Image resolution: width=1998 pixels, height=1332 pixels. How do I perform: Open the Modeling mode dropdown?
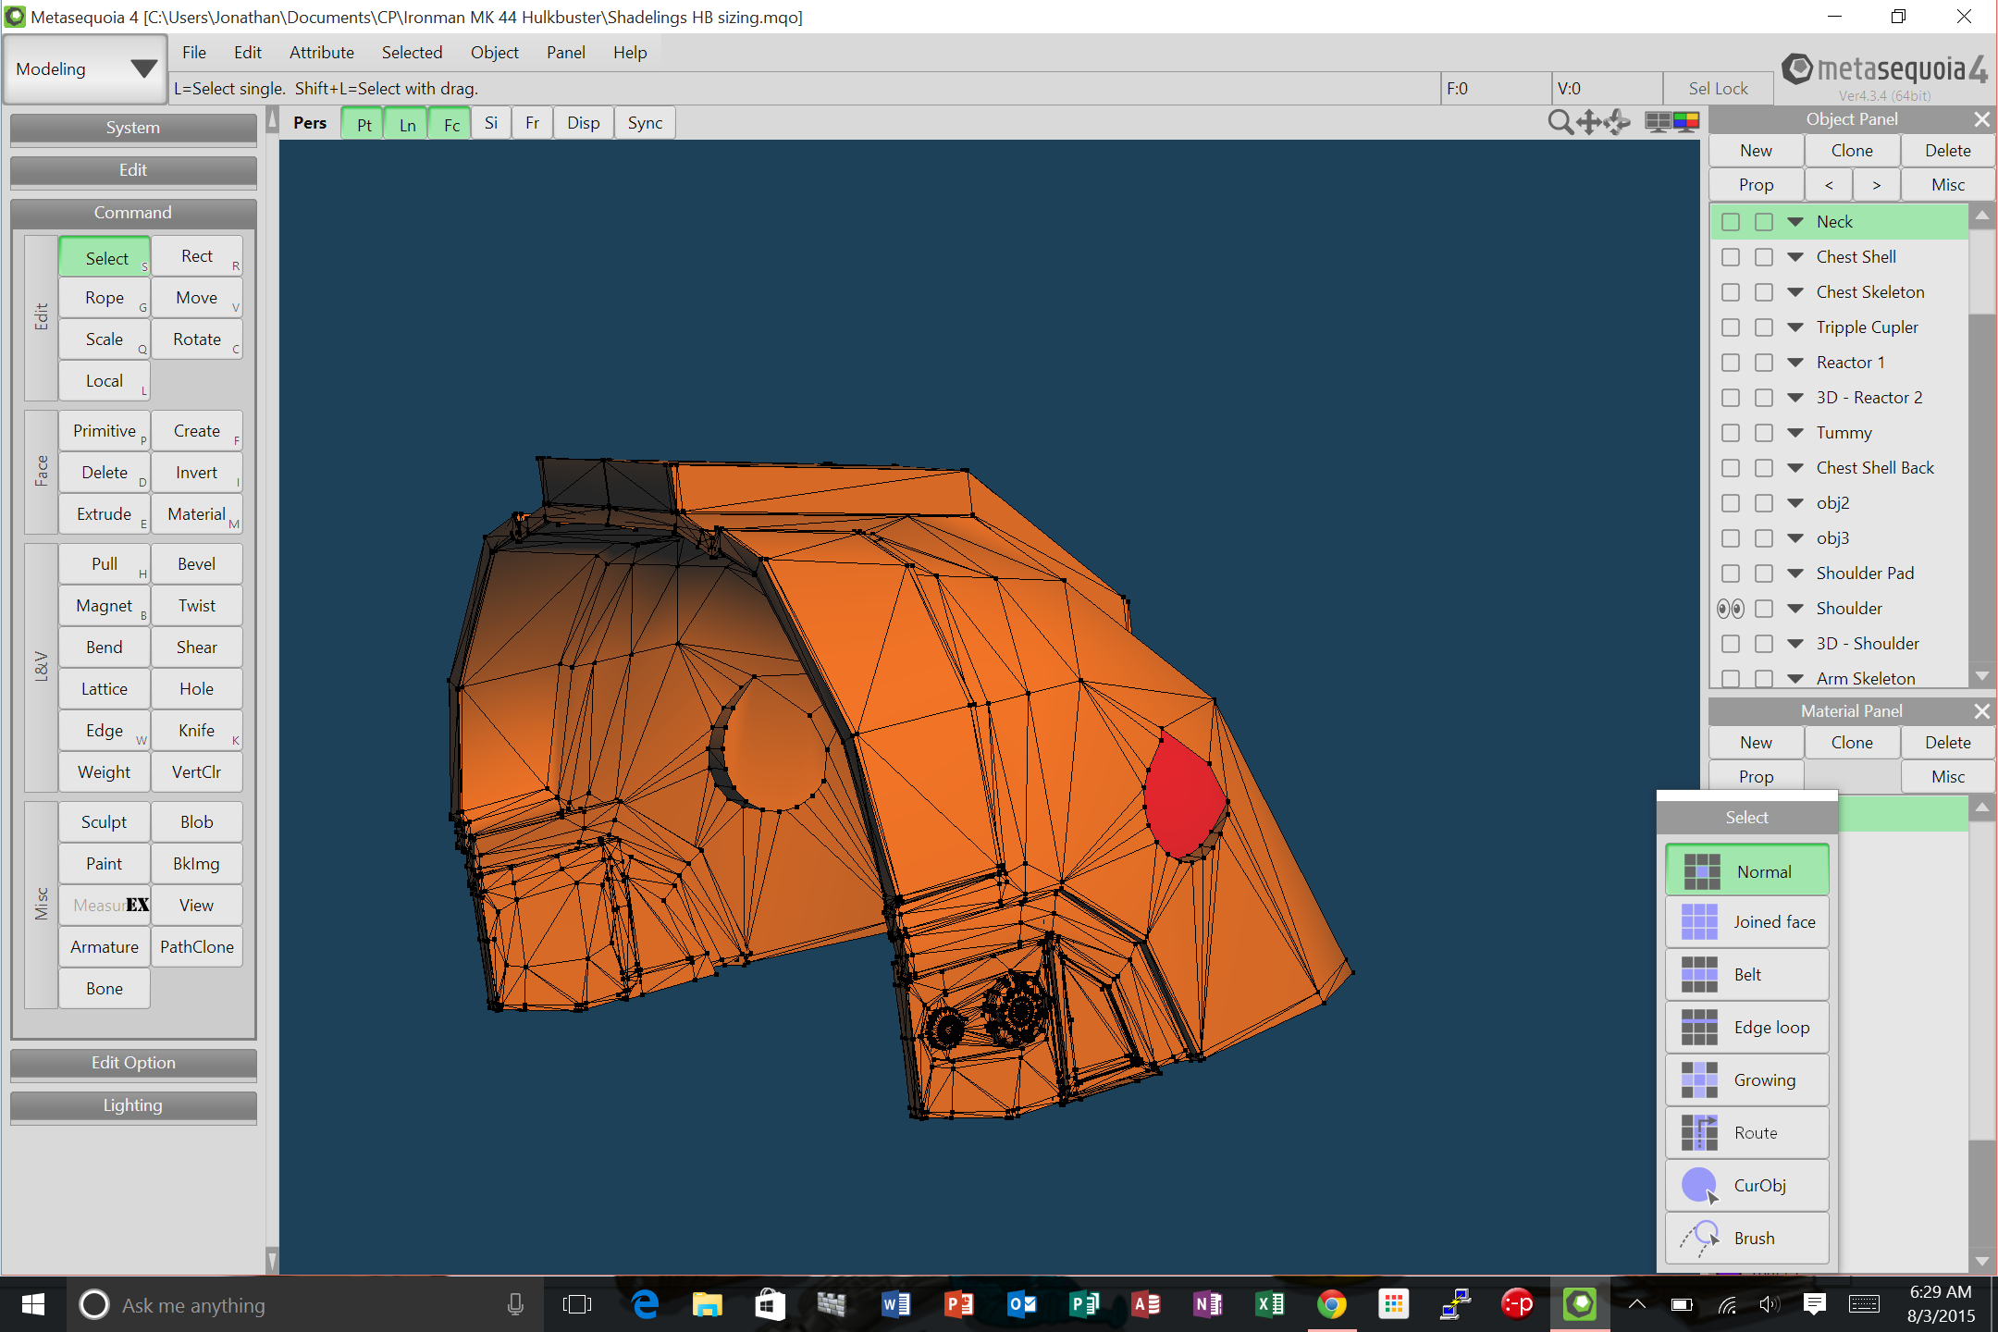[x=85, y=69]
